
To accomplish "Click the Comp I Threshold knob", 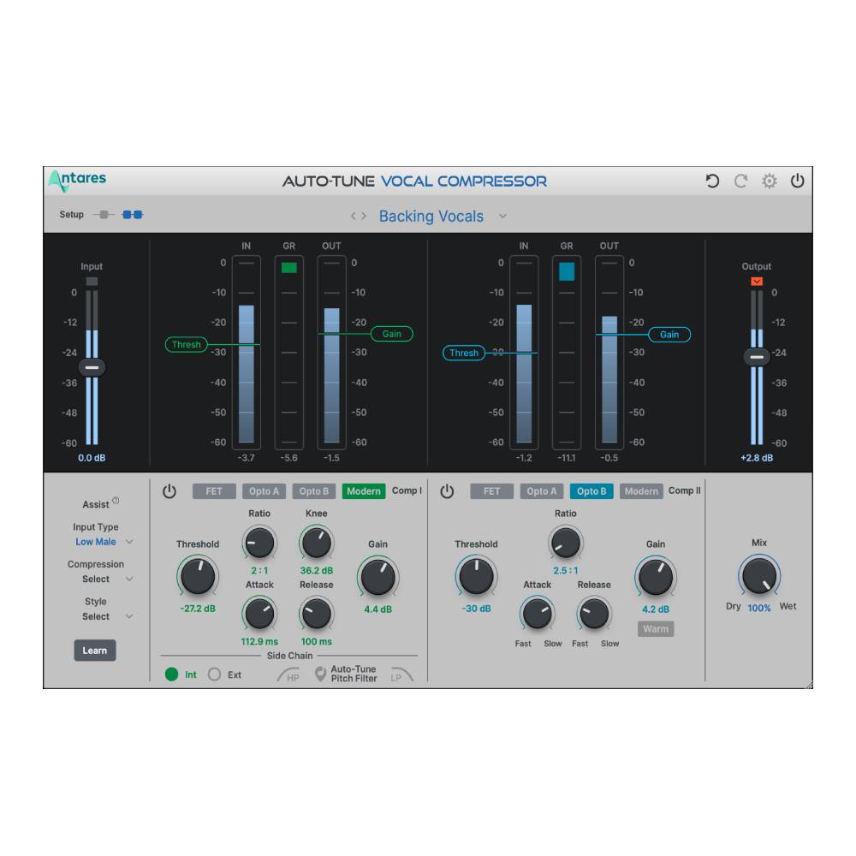I will pyautogui.click(x=198, y=576).
